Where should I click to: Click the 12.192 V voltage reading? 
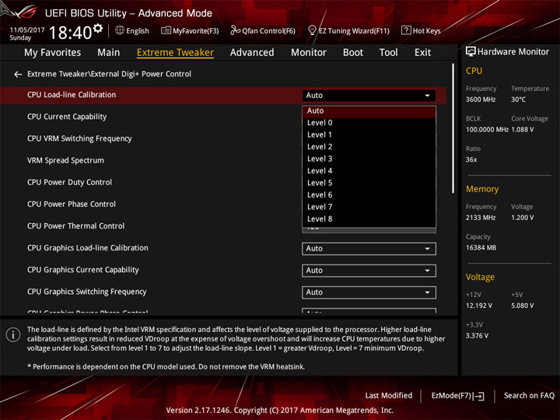(479, 306)
